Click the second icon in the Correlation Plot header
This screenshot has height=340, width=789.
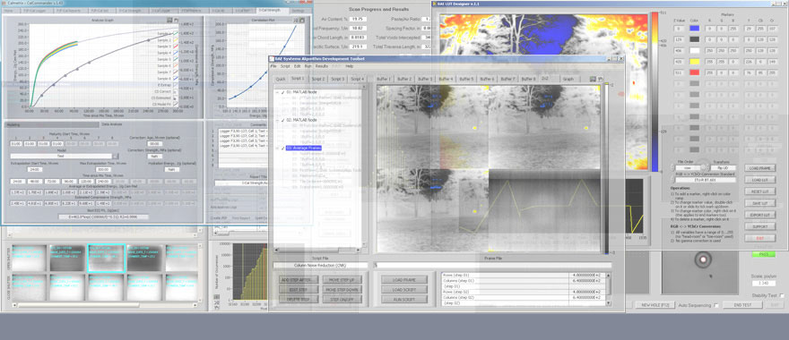[301, 20]
